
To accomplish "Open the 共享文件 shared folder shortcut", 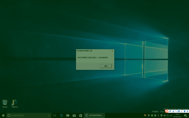I will 14,104.
